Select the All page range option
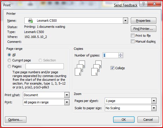 (x=9, y=55)
